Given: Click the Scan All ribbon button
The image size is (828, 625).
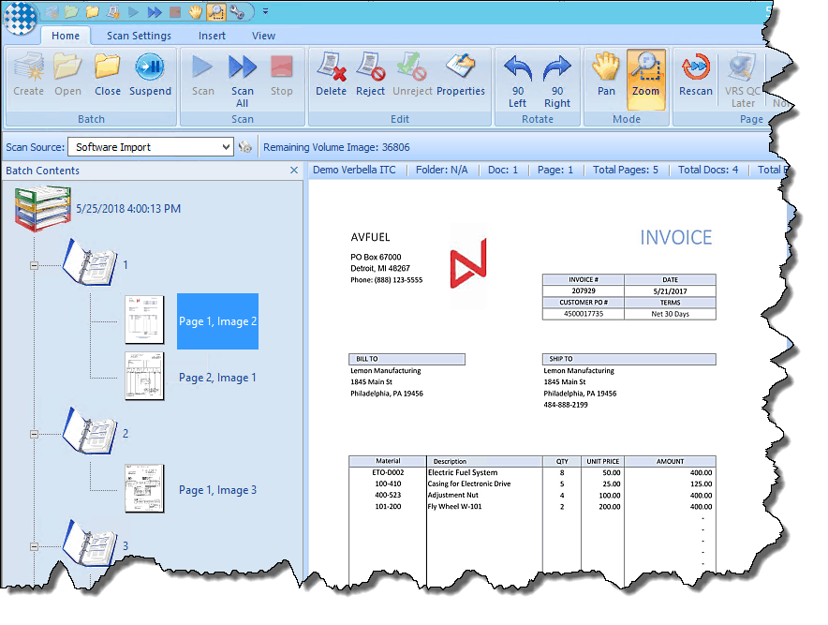Looking at the screenshot, I should [x=243, y=81].
